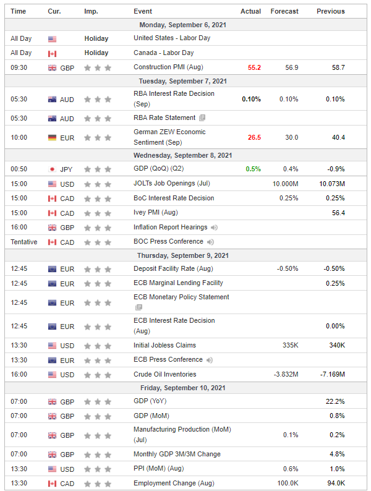
Task: Click the UK flag in the GDP (YoY) row
Action: click(53, 402)
